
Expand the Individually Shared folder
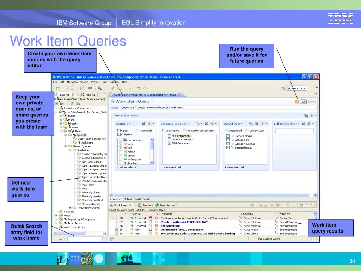pyautogui.click(x=70, y=207)
